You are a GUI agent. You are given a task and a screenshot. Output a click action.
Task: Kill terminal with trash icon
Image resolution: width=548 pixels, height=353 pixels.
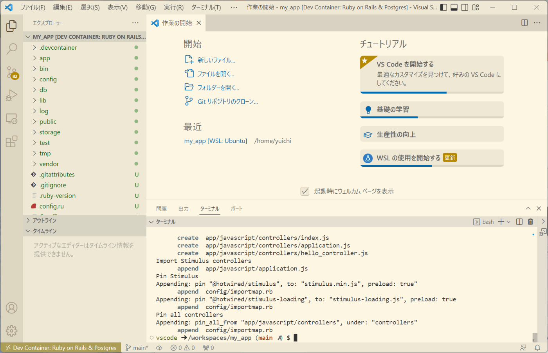(x=530, y=222)
